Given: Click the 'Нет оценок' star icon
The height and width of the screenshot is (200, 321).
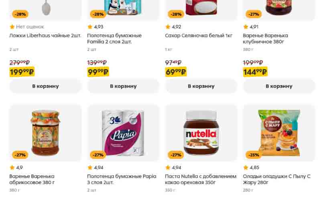Looking at the screenshot, I should [x=12, y=27].
